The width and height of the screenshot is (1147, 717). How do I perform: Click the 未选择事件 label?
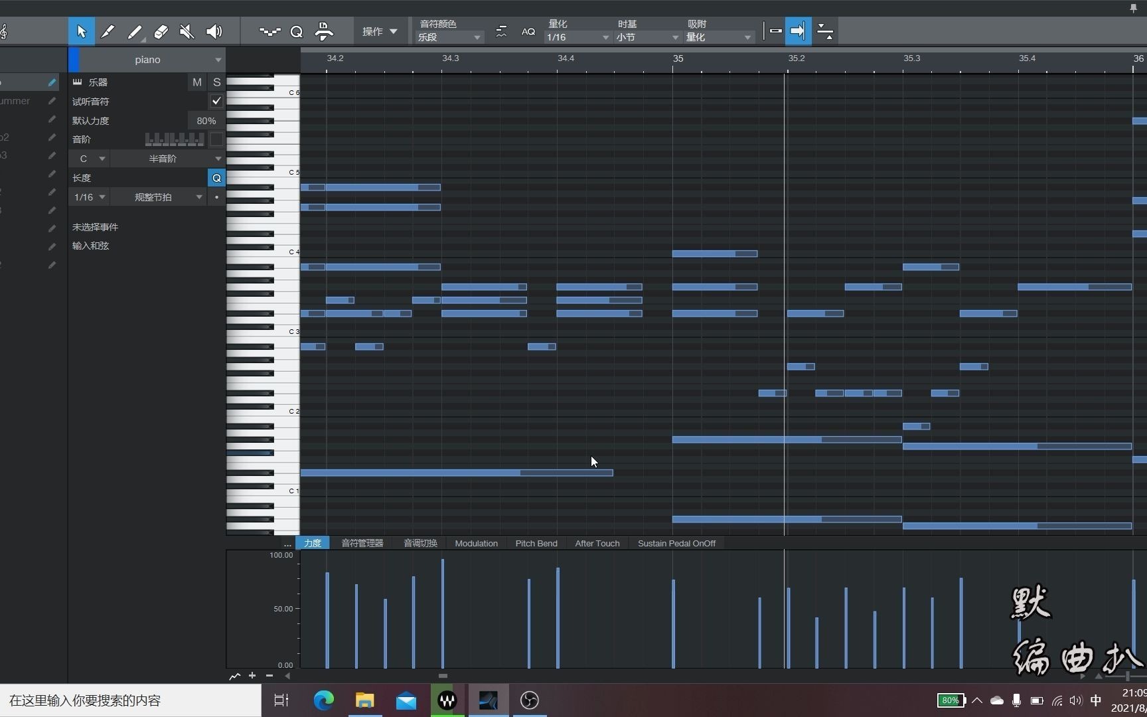point(95,227)
